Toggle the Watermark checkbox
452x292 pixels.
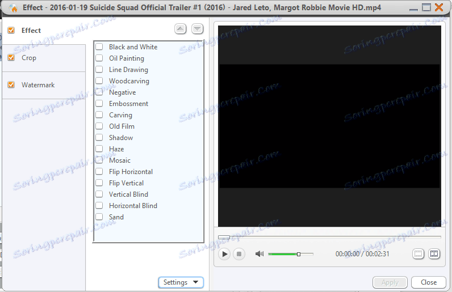click(11, 84)
